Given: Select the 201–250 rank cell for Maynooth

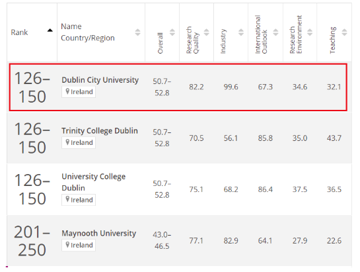Looking at the screenshot, I should pyautogui.click(x=32, y=241).
